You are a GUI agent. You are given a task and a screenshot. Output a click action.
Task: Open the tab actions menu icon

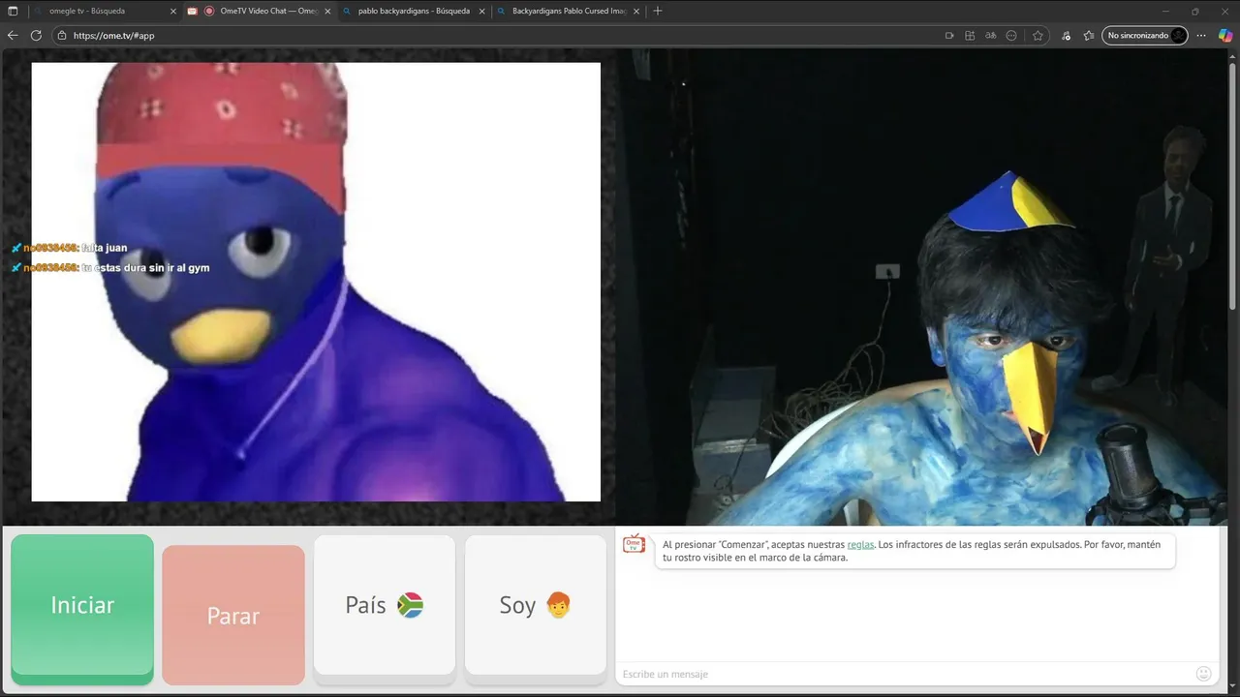coord(13,11)
